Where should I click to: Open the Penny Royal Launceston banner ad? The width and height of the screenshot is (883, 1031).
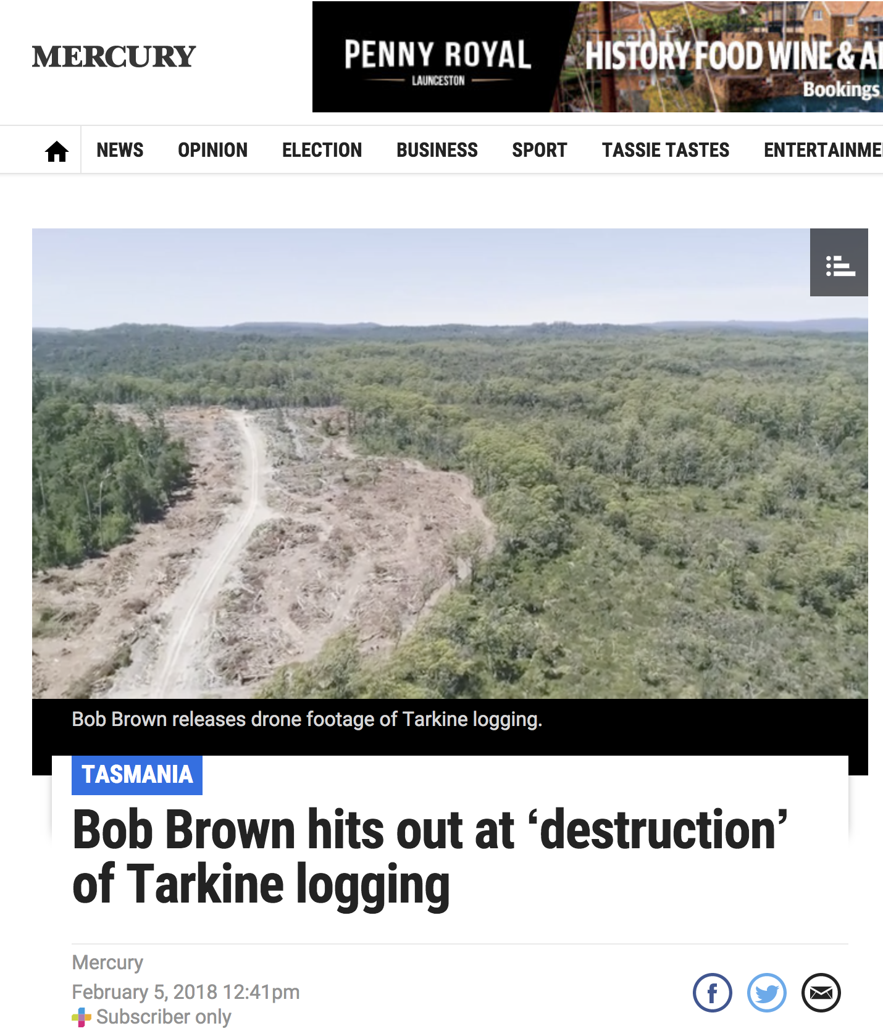(x=598, y=57)
